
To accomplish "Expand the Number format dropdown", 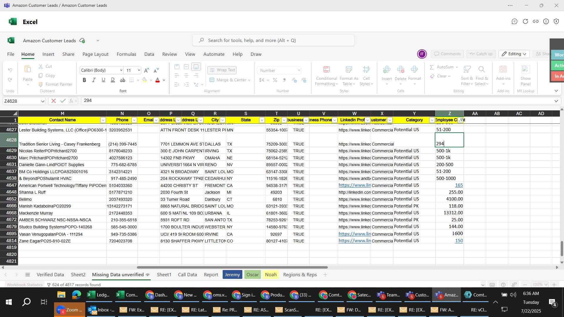I will tap(299, 70).
